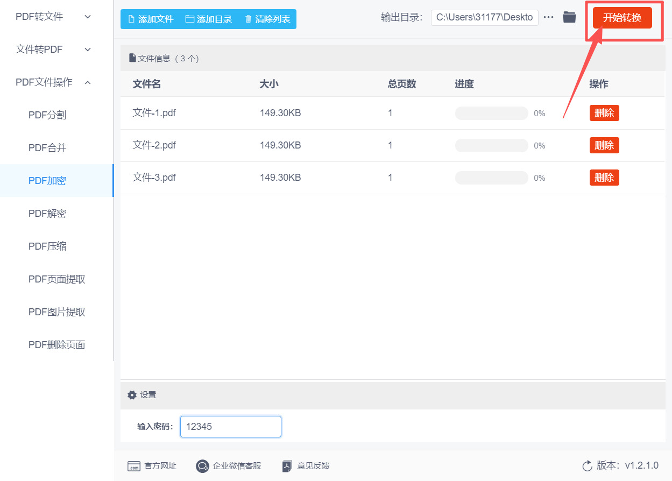Collapse the PDF文件操作 menu

point(54,82)
